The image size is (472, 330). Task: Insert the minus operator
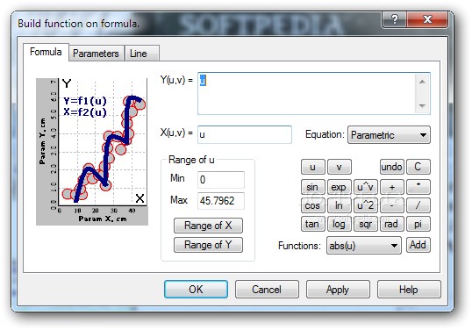pyautogui.click(x=391, y=205)
